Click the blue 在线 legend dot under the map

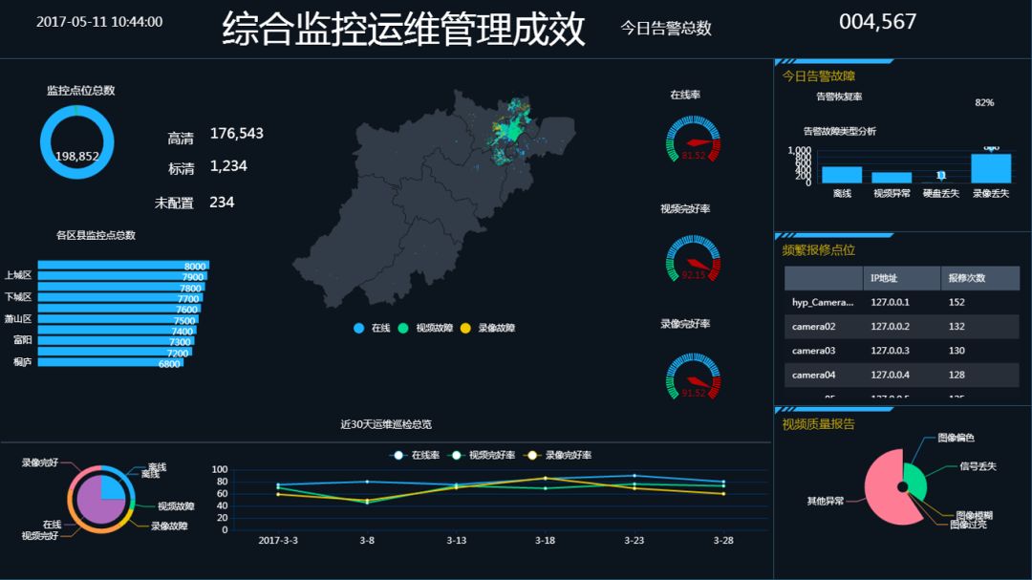(359, 328)
